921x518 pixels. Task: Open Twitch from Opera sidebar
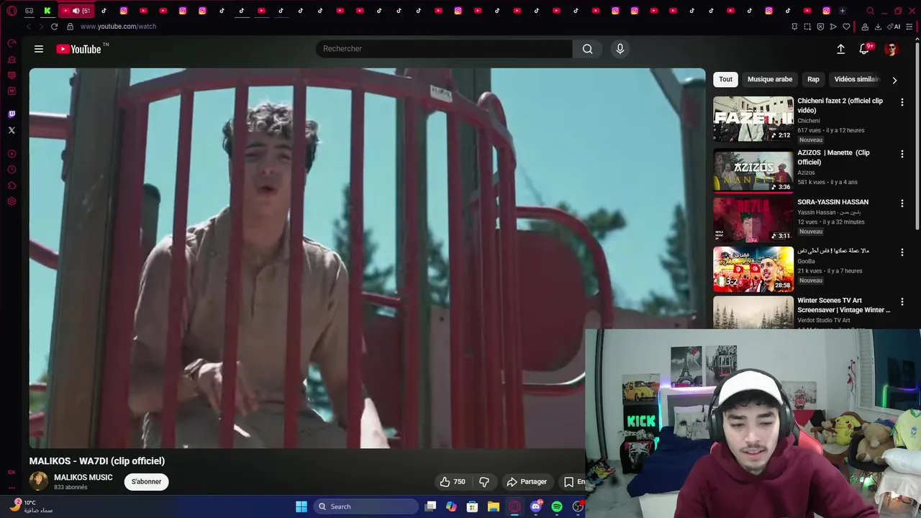(x=12, y=114)
